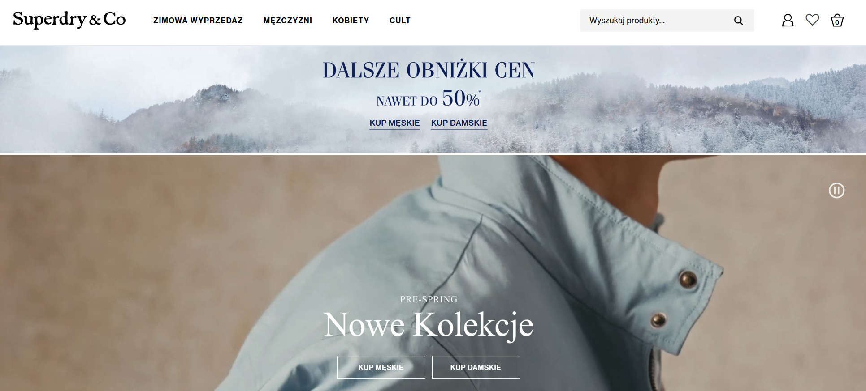Open the ZIMOWA WYPRZEDAŻ menu
The image size is (866, 391).
[198, 21]
